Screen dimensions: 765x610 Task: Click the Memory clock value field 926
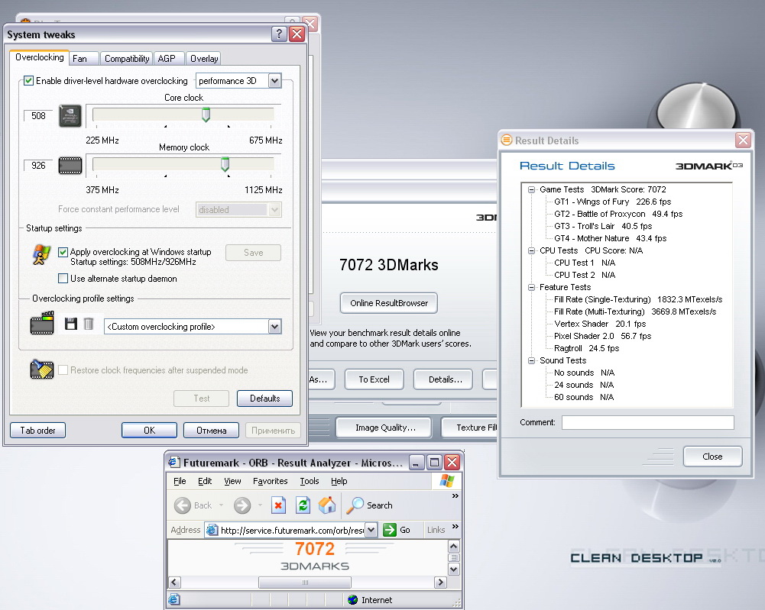[38, 165]
